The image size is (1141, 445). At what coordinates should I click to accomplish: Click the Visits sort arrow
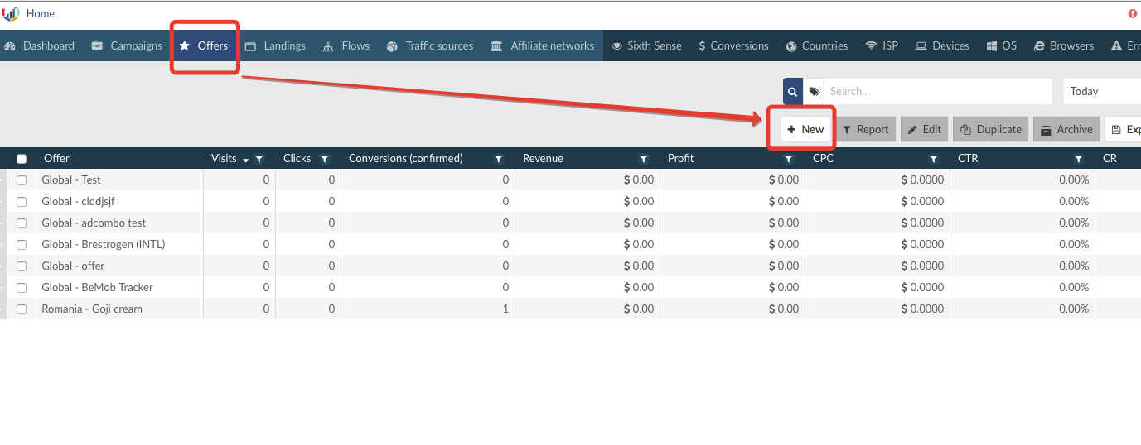(245, 160)
